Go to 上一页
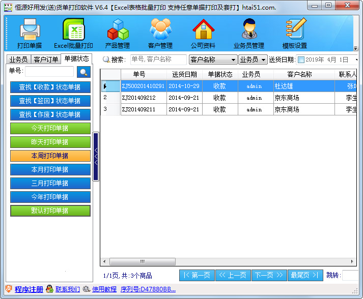This screenshot has height=299, width=363. 233,275
